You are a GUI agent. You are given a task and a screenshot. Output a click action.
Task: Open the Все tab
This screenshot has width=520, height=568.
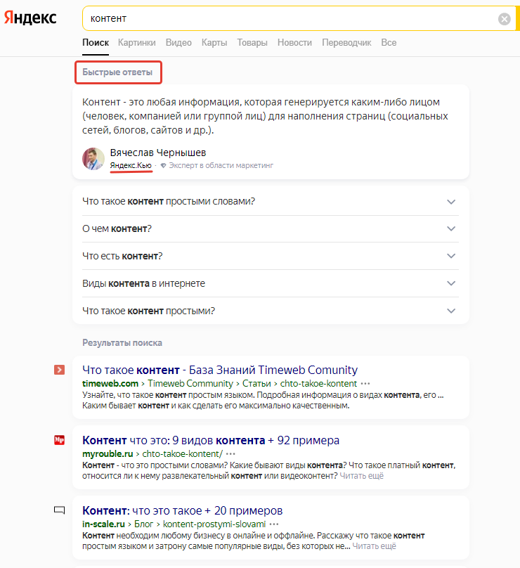[x=389, y=43]
